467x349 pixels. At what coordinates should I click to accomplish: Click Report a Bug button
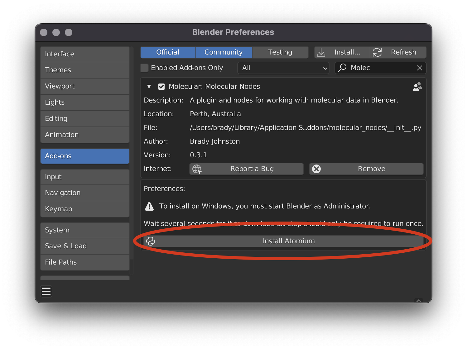(x=246, y=169)
